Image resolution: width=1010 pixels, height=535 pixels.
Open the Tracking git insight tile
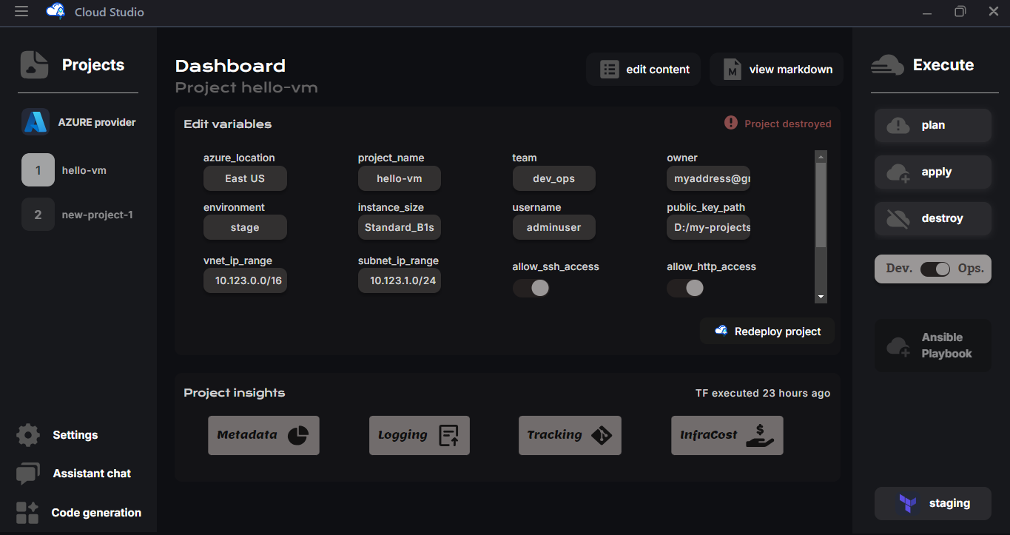pyautogui.click(x=570, y=435)
